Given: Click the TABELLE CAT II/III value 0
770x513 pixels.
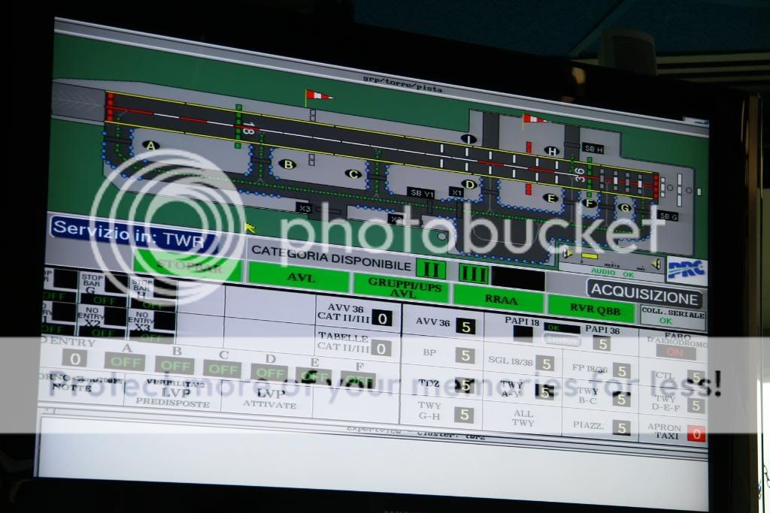Looking at the screenshot, I should tap(381, 349).
